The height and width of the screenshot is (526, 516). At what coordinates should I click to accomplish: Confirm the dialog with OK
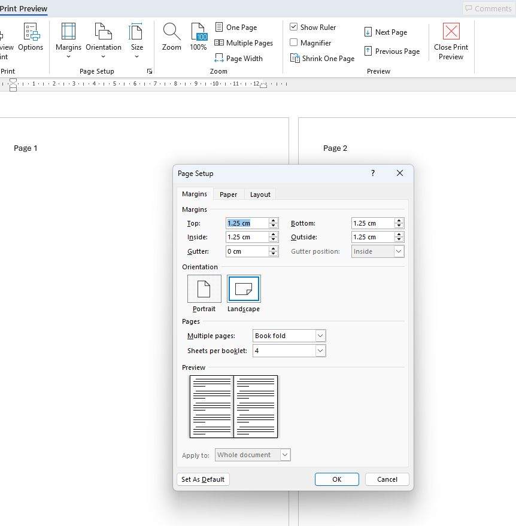[337, 479]
